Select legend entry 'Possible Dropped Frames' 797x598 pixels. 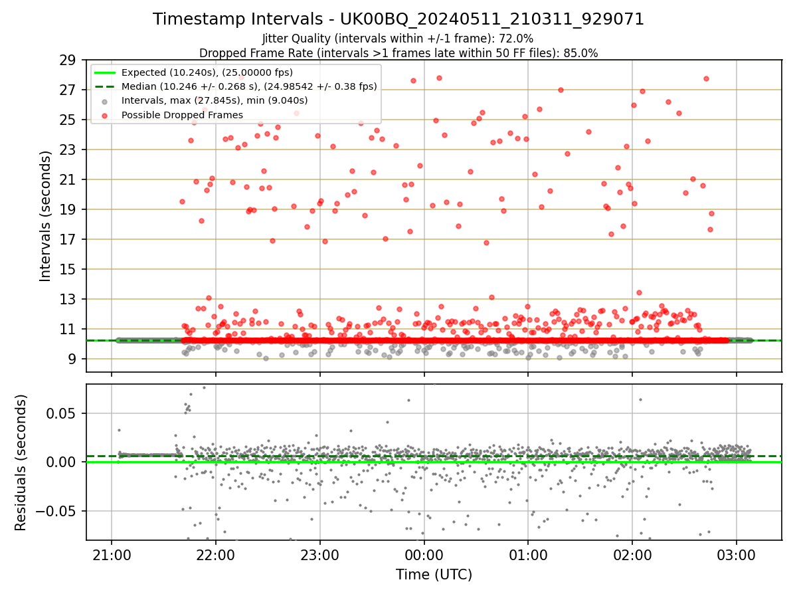[182, 115]
